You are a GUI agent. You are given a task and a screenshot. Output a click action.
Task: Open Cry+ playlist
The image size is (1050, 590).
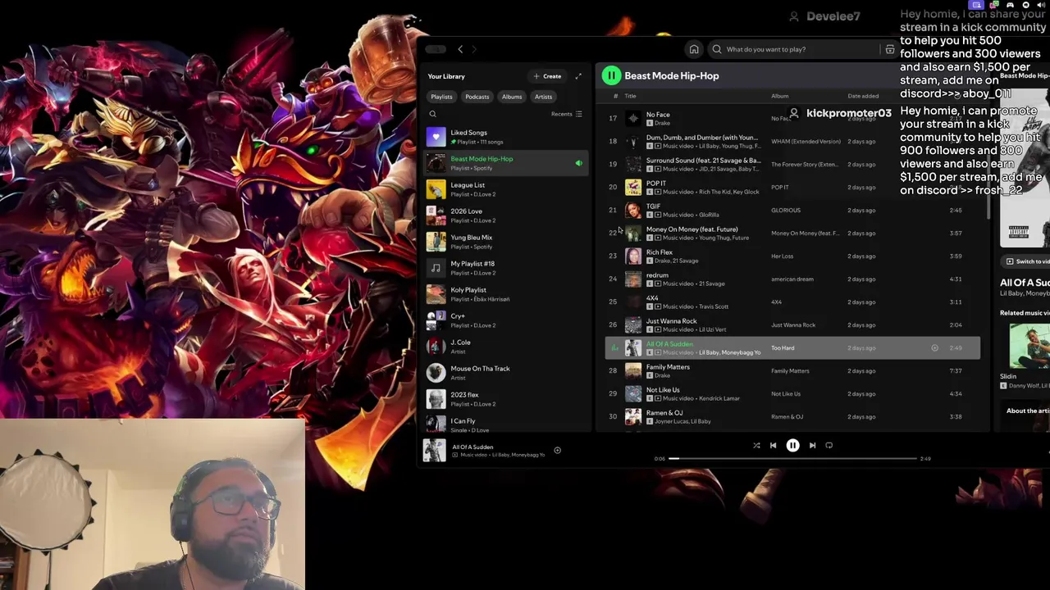[x=505, y=320]
